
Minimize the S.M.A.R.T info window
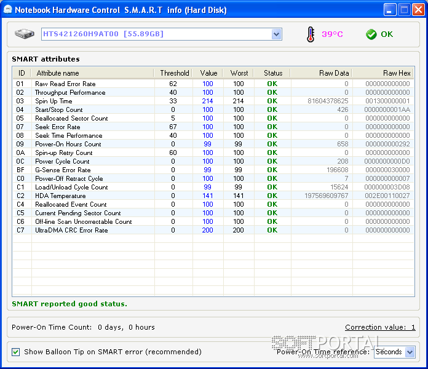[x=389, y=10]
